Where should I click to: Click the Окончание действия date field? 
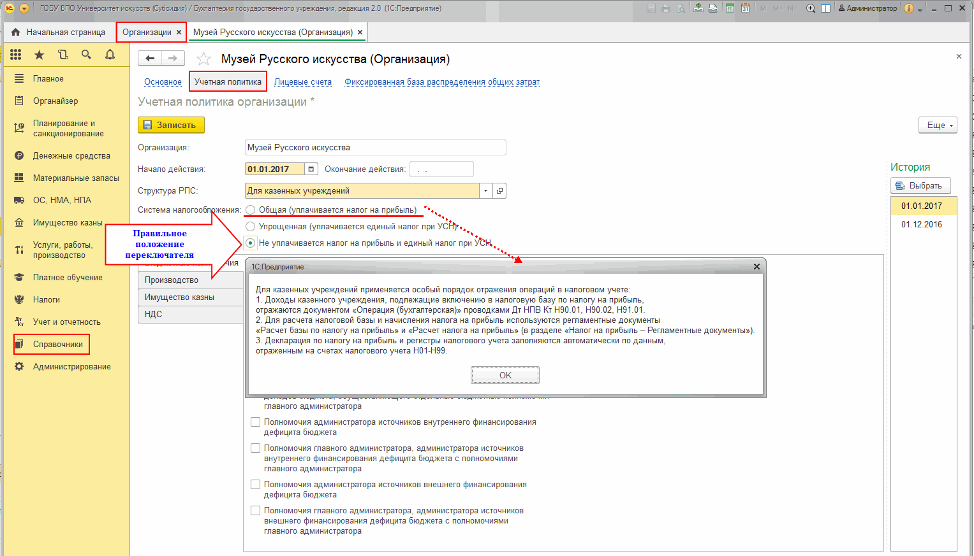tap(441, 169)
